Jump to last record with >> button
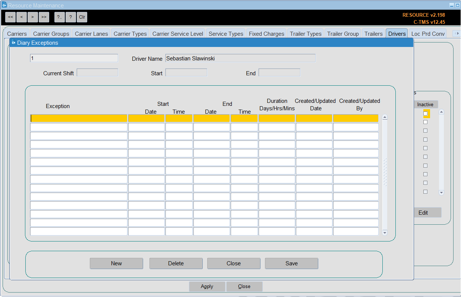Screen dimensions: 461x297 pyautogui.click(x=44, y=17)
